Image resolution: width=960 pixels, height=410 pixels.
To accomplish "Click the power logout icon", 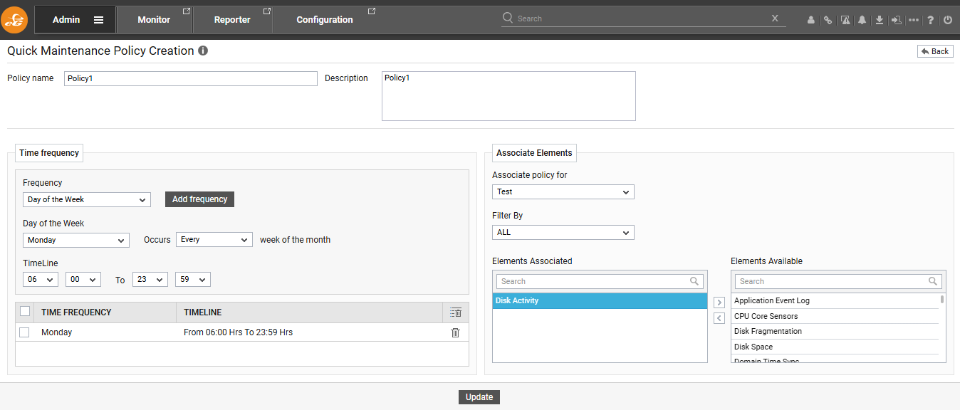I will coord(948,20).
